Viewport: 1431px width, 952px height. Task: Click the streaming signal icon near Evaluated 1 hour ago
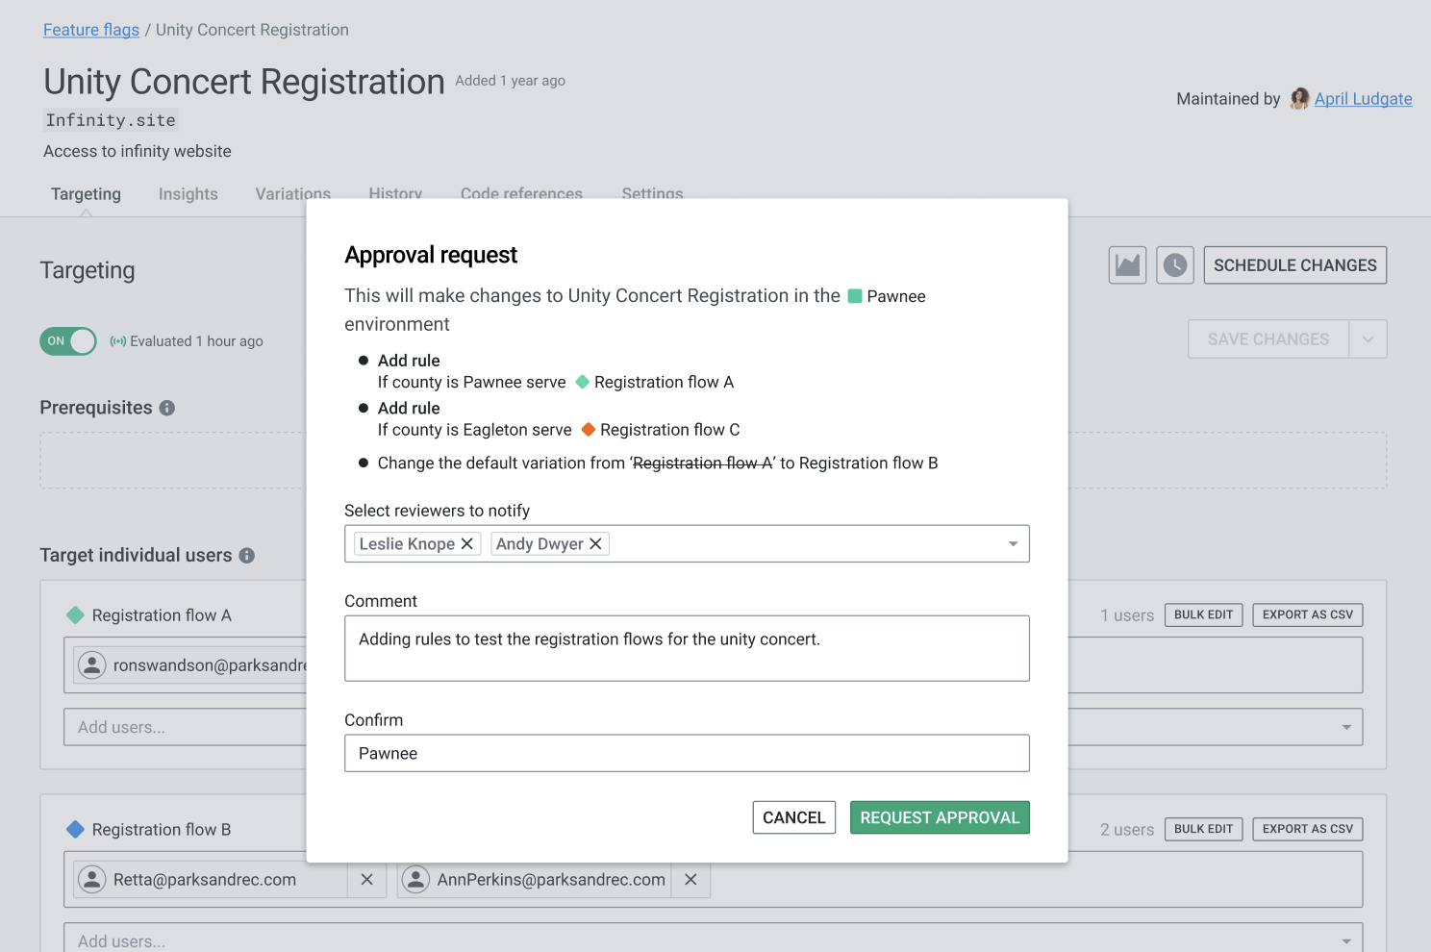point(117,340)
